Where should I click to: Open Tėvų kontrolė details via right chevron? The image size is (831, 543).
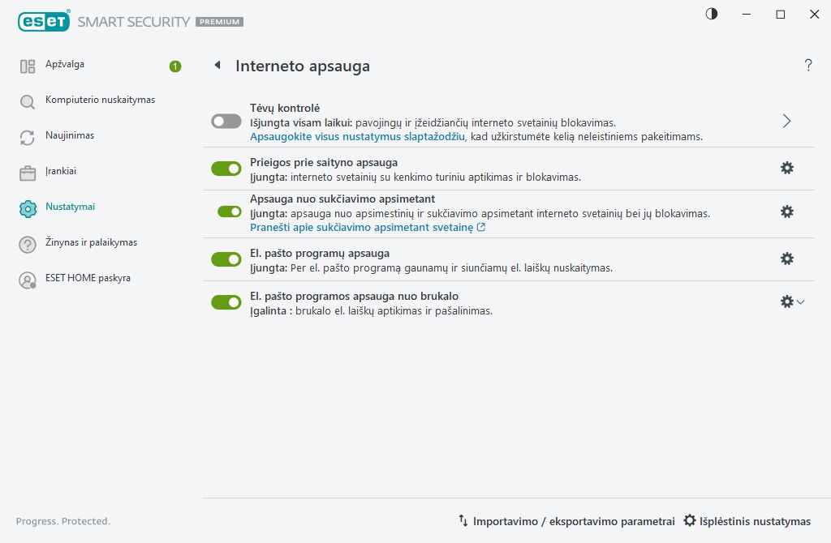coord(786,120)
